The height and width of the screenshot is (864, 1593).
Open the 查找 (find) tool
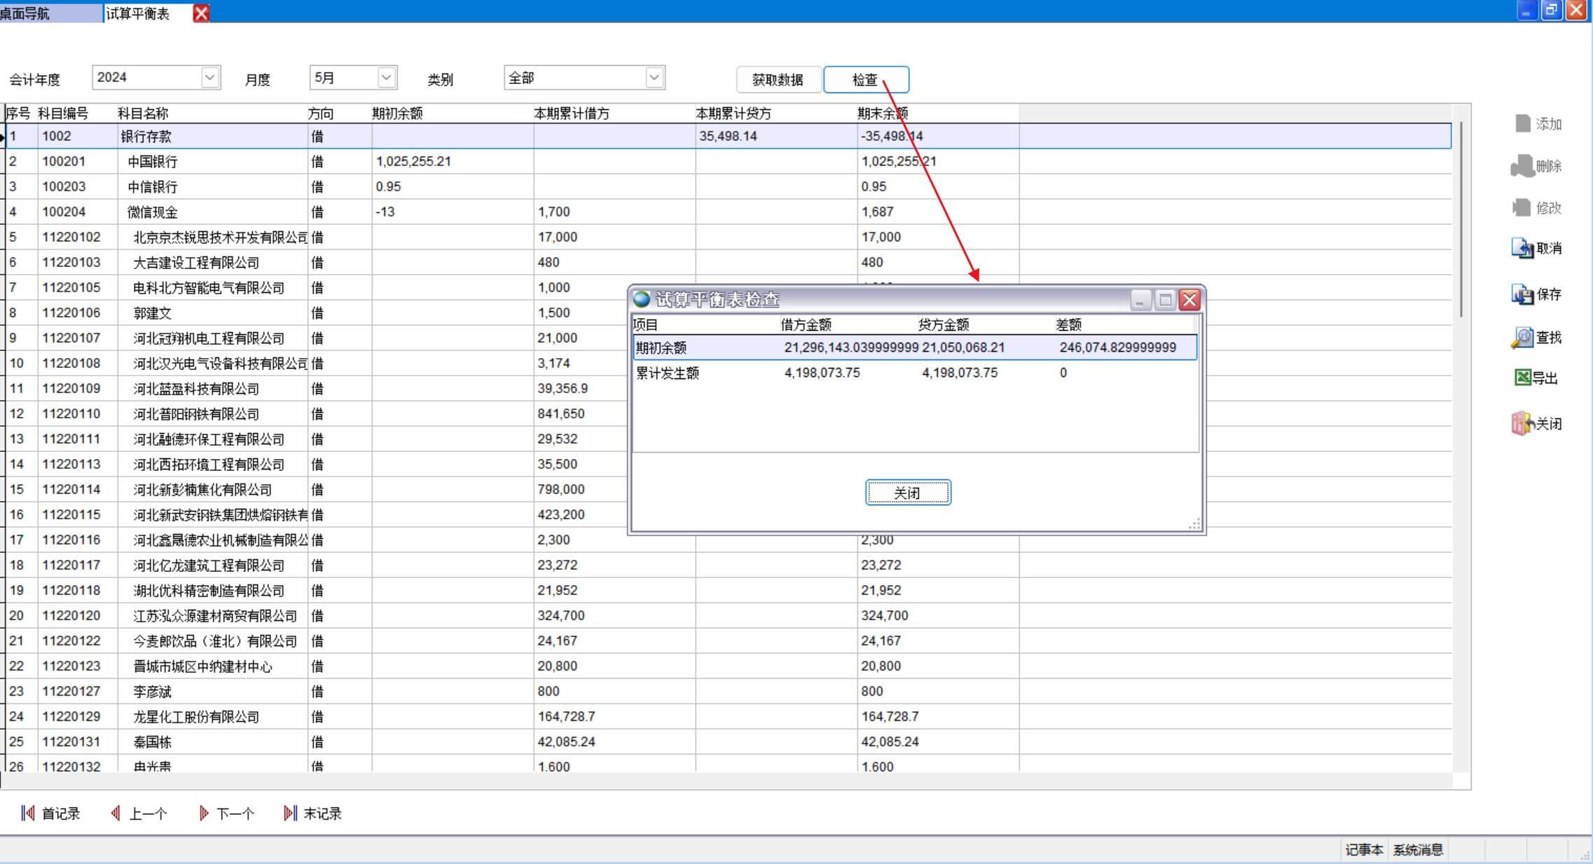click(1522, 338)
